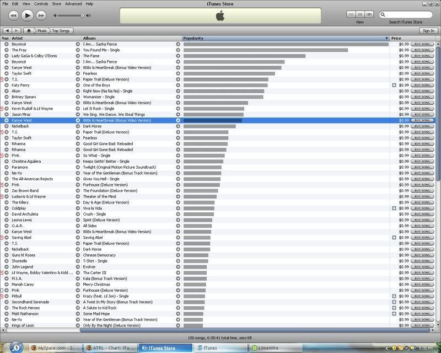Open the Music breadcrumb

42,31
